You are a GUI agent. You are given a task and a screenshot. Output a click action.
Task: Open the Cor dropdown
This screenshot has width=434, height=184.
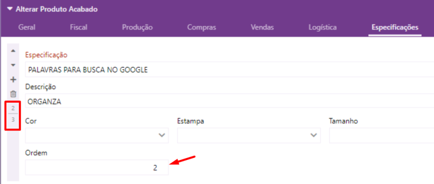(x=97, y=135)
